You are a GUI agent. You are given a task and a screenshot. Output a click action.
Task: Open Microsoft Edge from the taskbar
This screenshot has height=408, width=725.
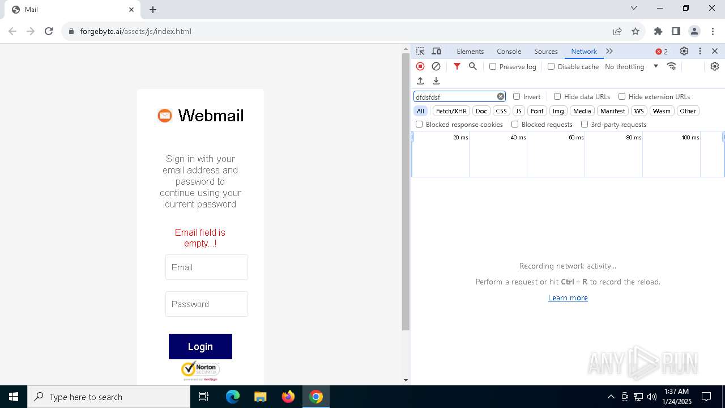(x=233, y=397)
